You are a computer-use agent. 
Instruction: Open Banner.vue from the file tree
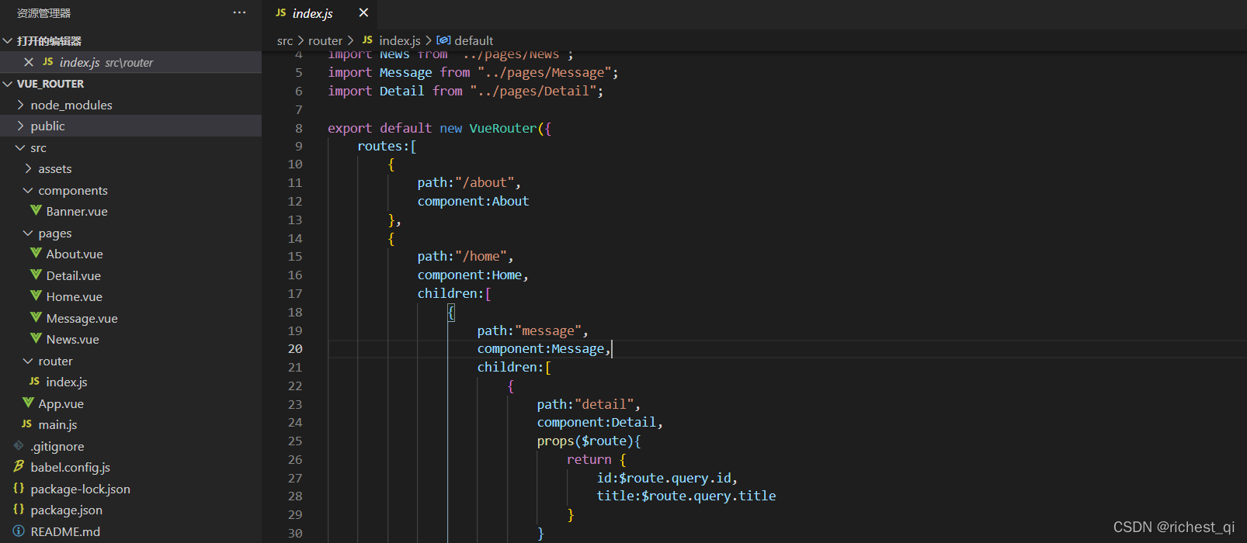77,211
